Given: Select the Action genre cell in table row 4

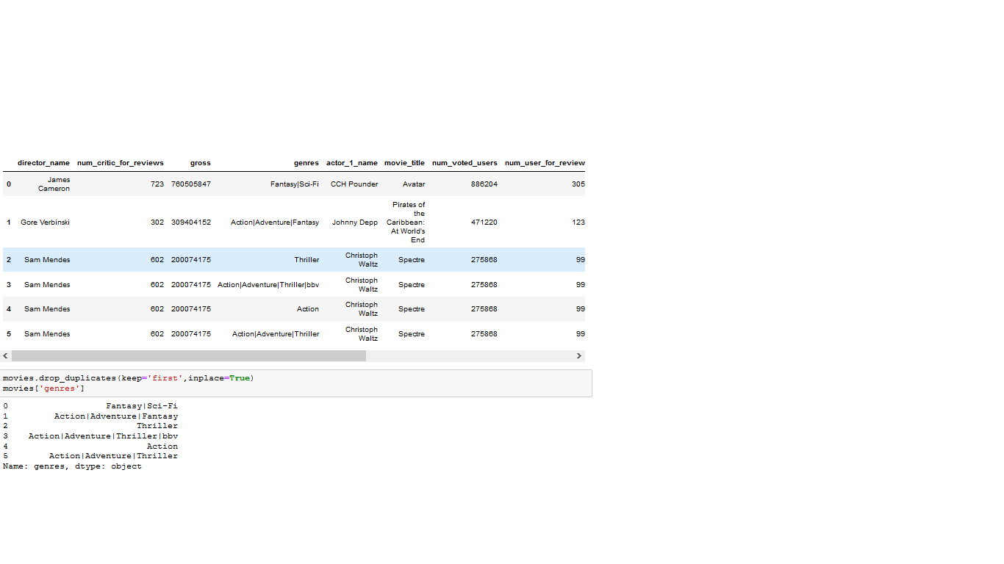Looking at the screenshot, I should pos(309,309).
